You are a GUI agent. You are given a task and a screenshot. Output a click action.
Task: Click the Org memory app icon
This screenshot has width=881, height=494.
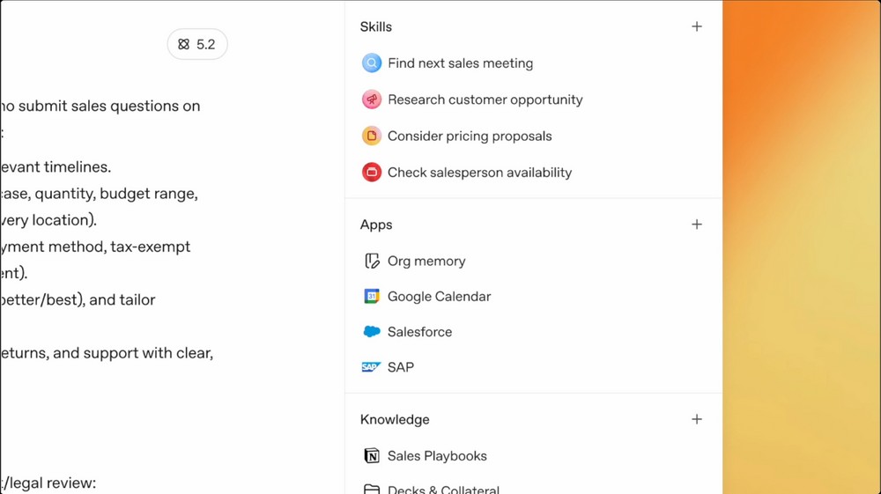pos(372,262)
